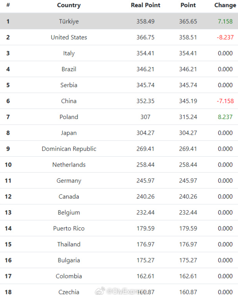Select Poland's green 8.237 change value
Viewport: 238px width, 295px height.
[x=225, y=117]
